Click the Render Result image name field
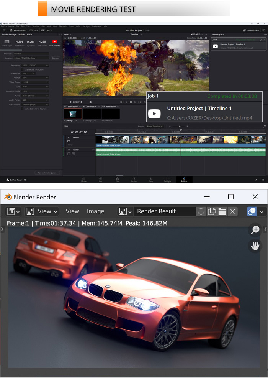Screen dimensions: 268x379 (x=165, y=211)
